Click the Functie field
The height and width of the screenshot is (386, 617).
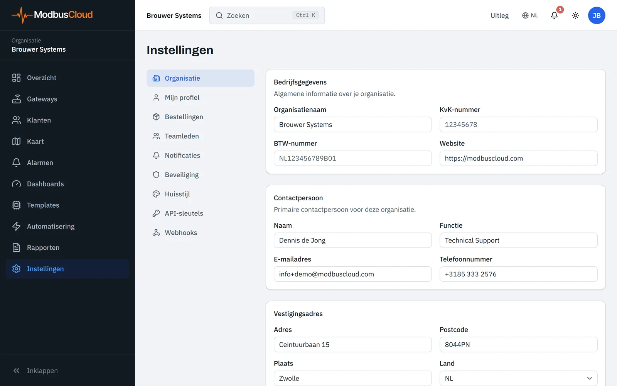(x=518, y=240)
